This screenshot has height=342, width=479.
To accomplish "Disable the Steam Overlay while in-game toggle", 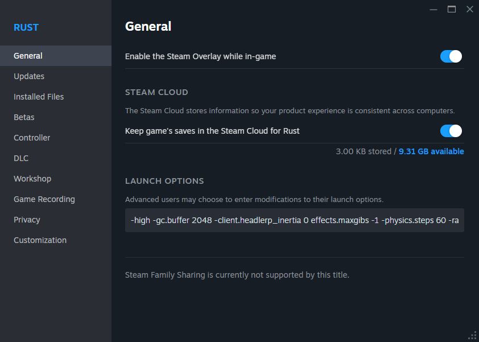I will (451, 56).
